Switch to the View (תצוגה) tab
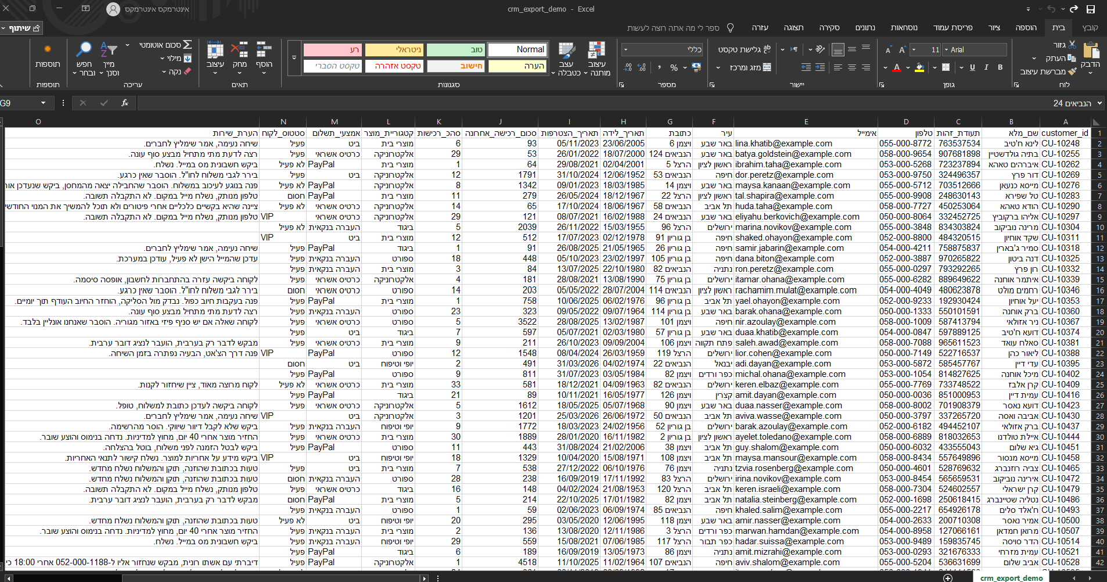Viewport: 1107px width, 582px height. (793, 27)
